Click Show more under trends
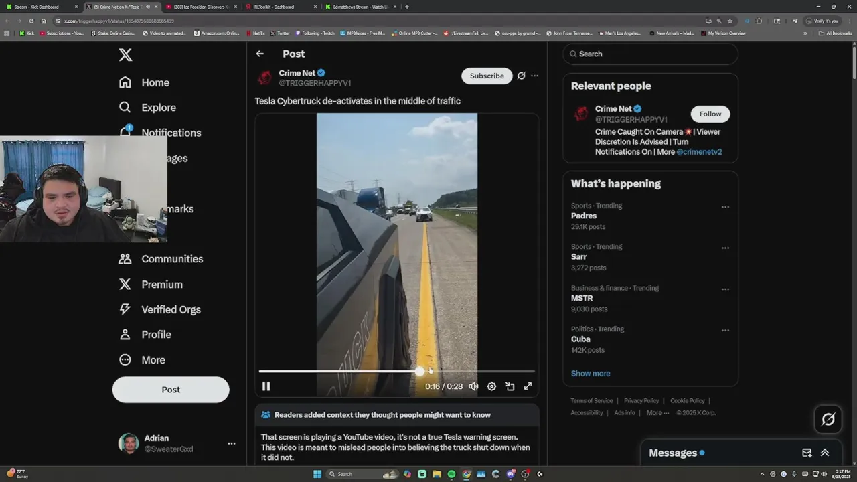This screenshot has width=857, height=482. pyautogui.click(x=591, y=374)
